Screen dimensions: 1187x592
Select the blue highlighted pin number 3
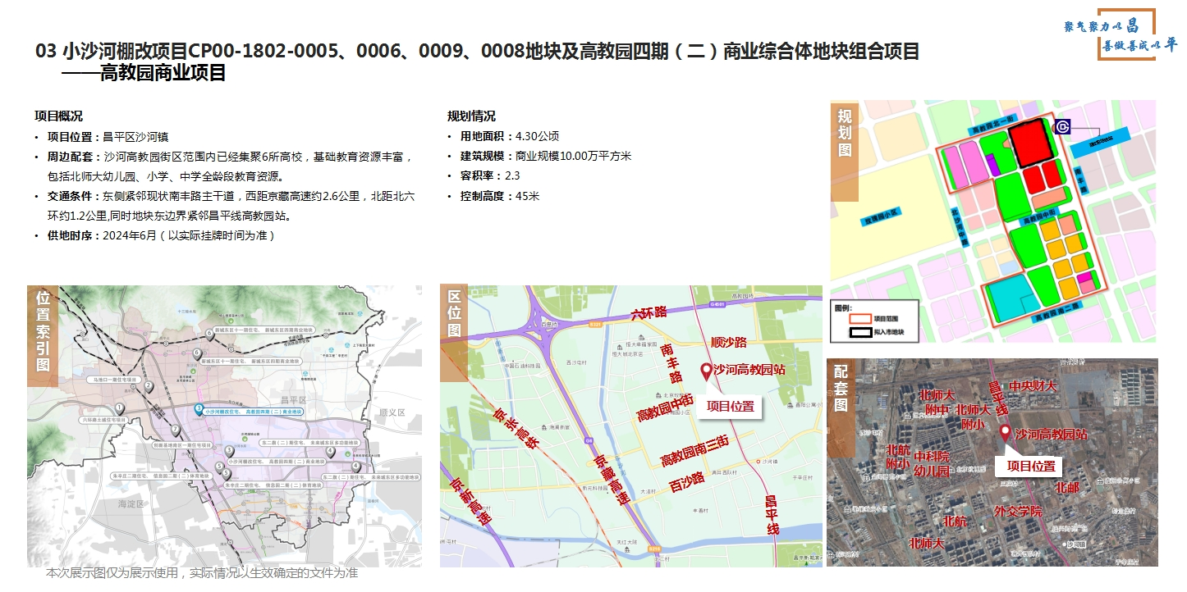coord(198,409)
